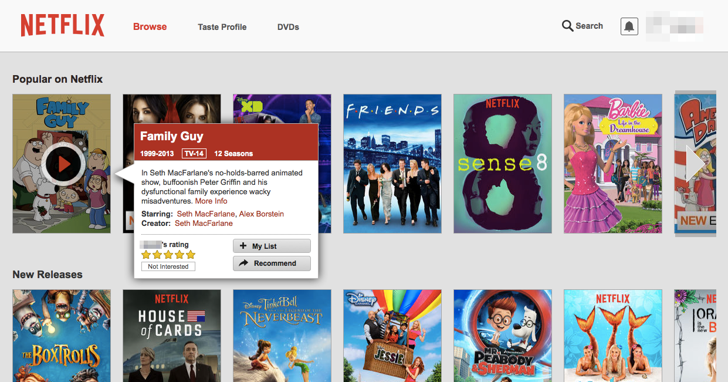Open the profile avatar in the top right

675,26
